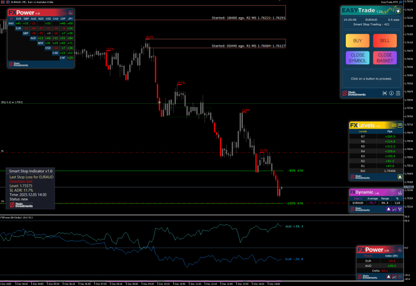Click 'Smart Stop Trading - 421' text in EASYTrade
The image size is (416, 286).
pyautogui.click(x=371, y=24)
